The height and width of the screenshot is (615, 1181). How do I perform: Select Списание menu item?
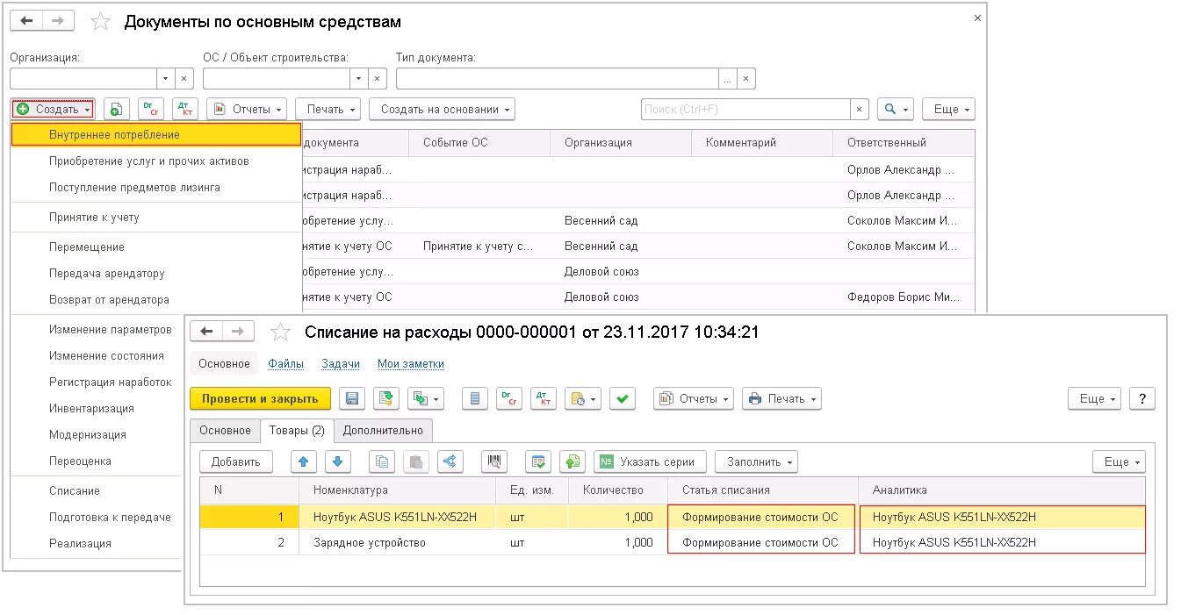coord(97,491)
